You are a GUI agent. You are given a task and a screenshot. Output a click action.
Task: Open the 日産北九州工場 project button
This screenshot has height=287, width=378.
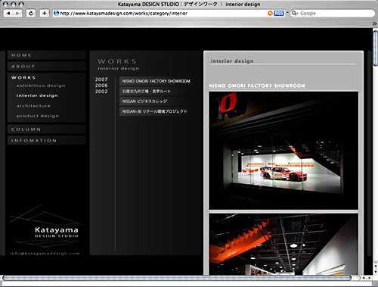(x=156, y=91)
